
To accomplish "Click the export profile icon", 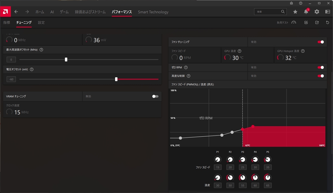I will pyautogui.click(x=317, y=22).
